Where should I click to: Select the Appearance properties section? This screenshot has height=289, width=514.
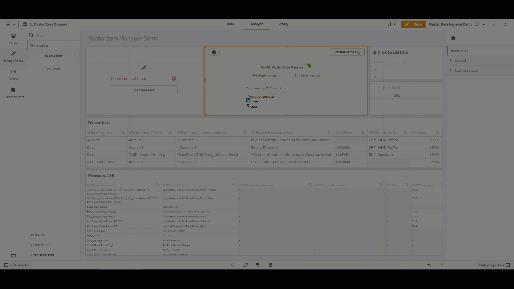pos(481,51)
